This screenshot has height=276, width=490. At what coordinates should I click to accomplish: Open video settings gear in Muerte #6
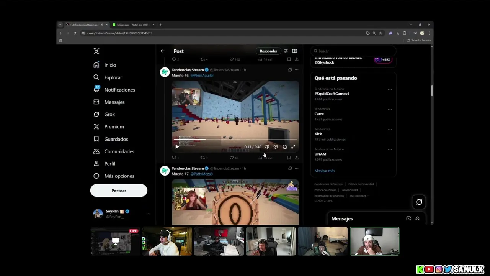(276, 147)
